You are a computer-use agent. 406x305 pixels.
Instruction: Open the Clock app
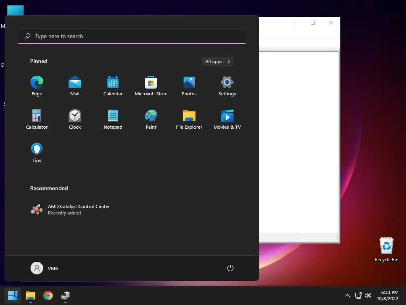coord(75,119)
